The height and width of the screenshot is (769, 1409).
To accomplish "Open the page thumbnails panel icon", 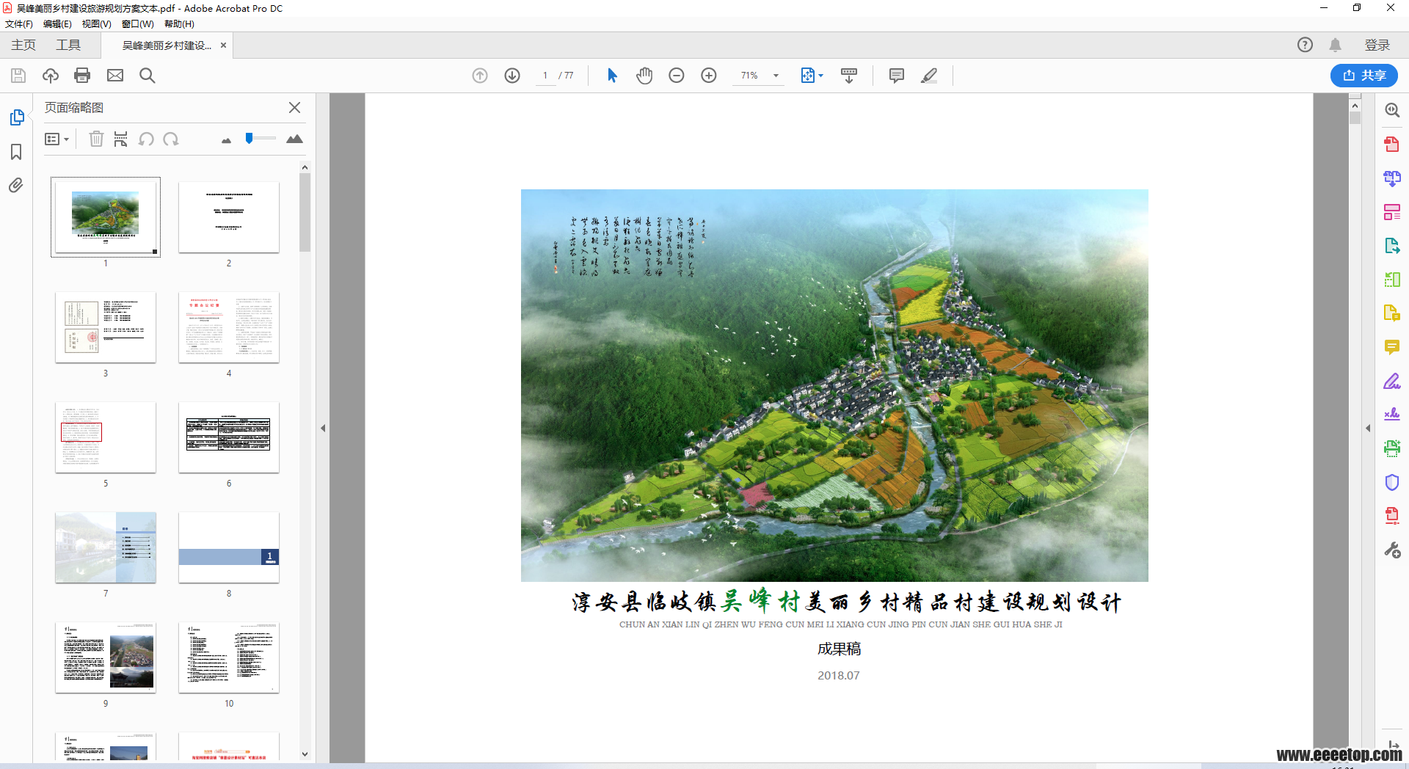I will tap(16, 117).
